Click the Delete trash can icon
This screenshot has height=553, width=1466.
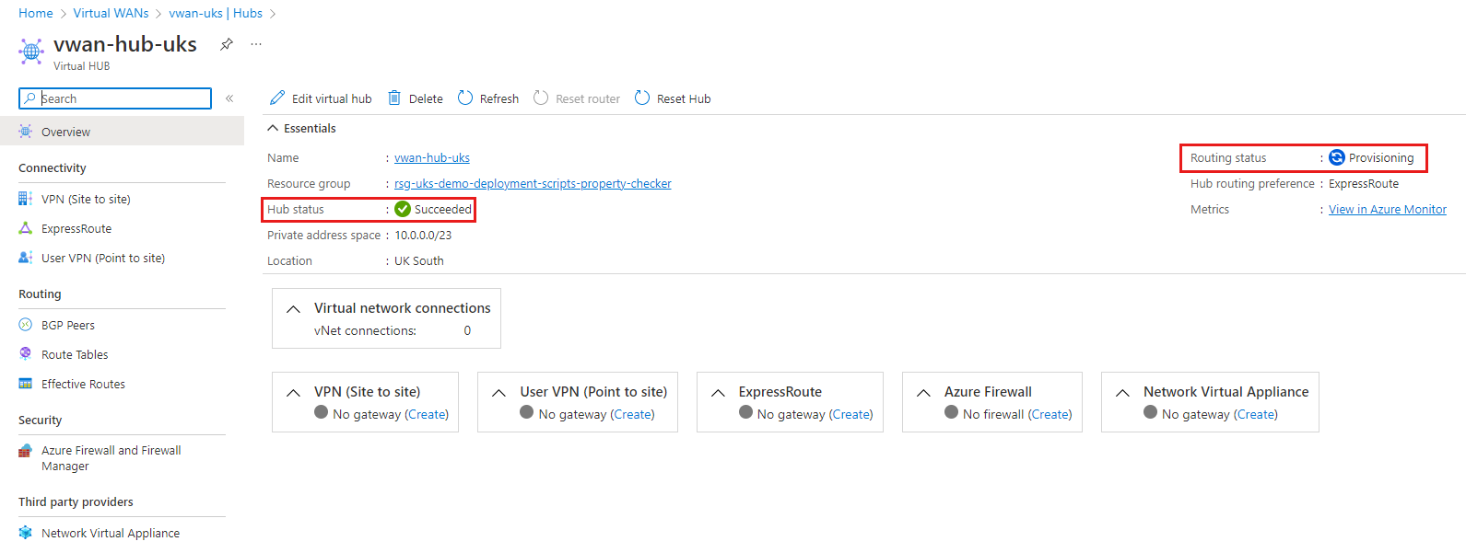tap(394, 98)
